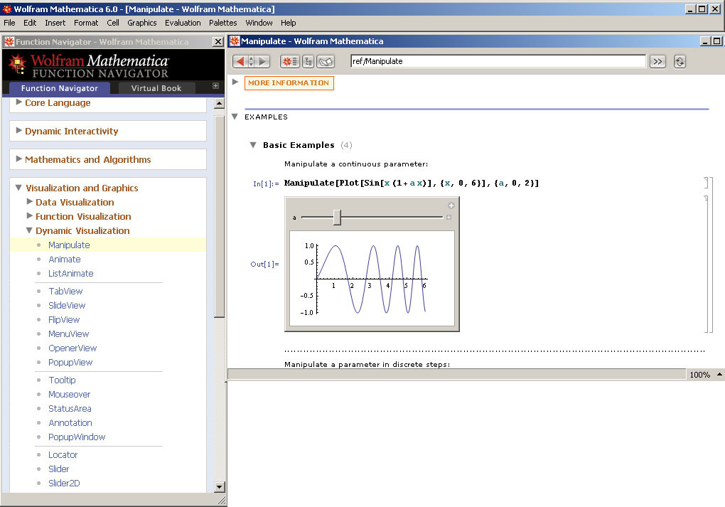
Task: Click the refresh page icon
Action: (x=680, y=62)
